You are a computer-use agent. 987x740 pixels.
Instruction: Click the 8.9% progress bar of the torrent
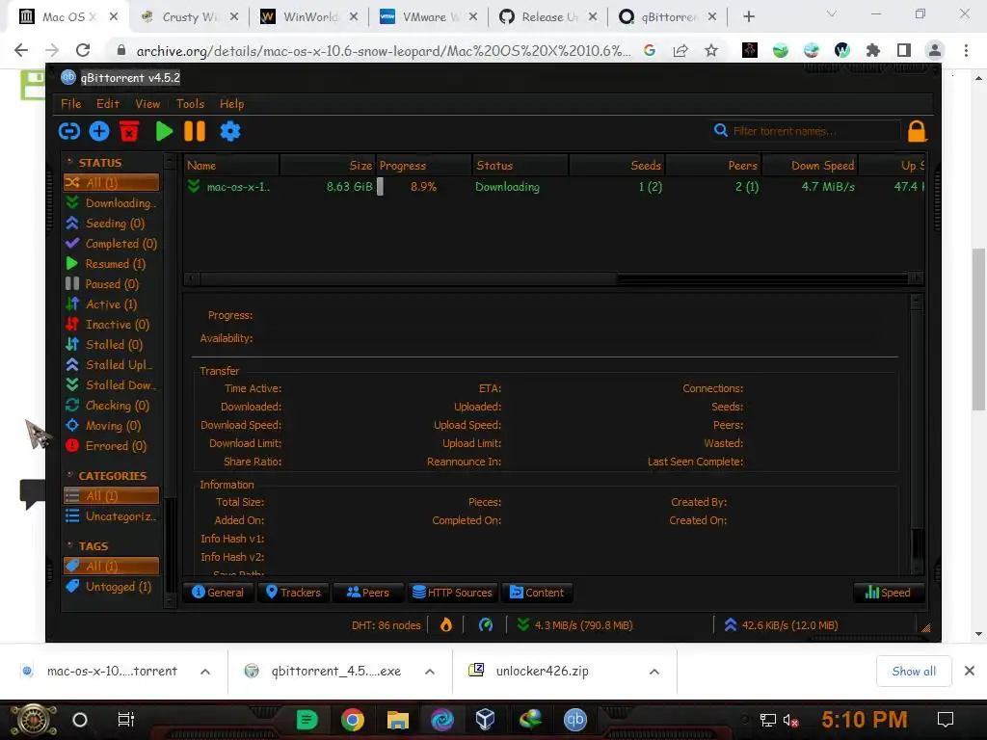pos(424,186)
